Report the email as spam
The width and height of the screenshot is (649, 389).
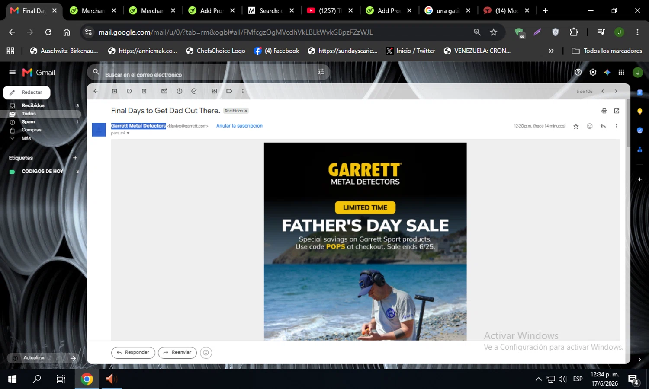[x=129, y=91]
